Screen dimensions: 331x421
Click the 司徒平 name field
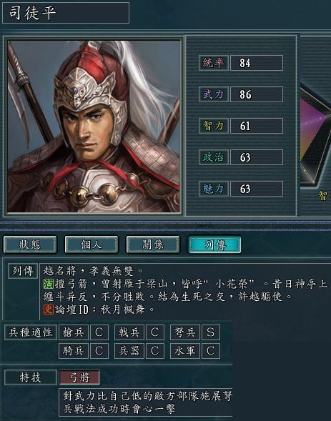66,13
